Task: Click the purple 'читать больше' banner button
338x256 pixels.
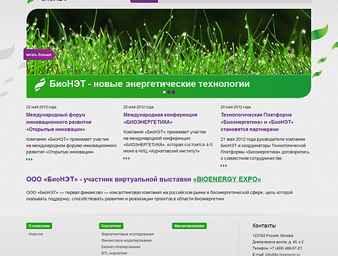Action: (x=40, y=55)
